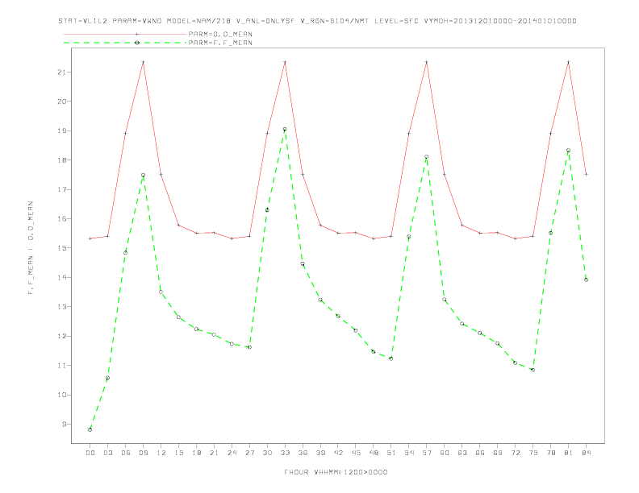Click the x-axis forecast hour label 63
639x493 pixels.
[462, 453]
